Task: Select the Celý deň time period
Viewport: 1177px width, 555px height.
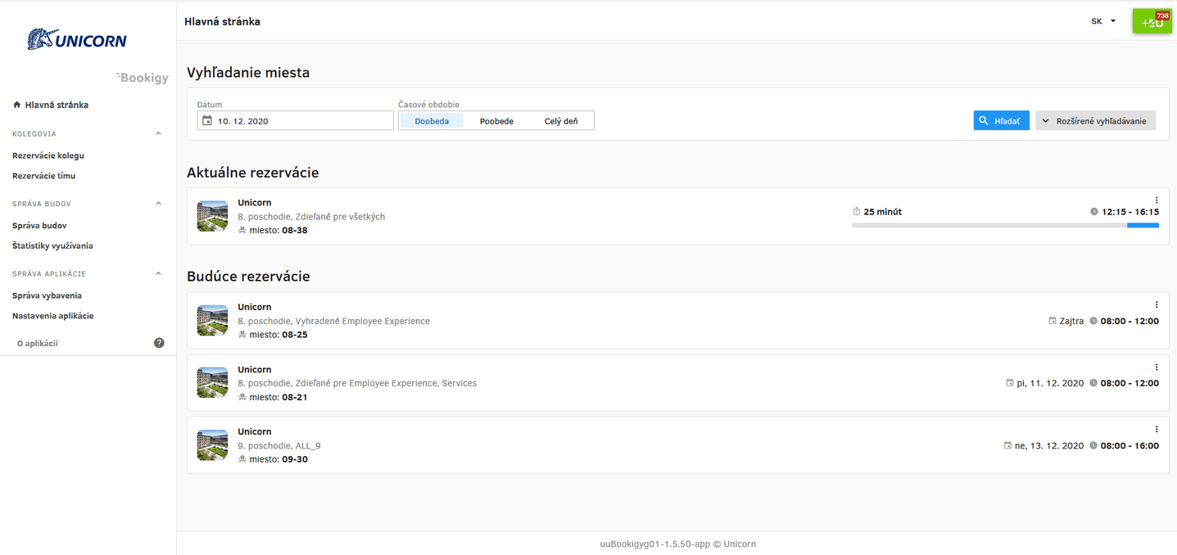Action: pos(561,121)
